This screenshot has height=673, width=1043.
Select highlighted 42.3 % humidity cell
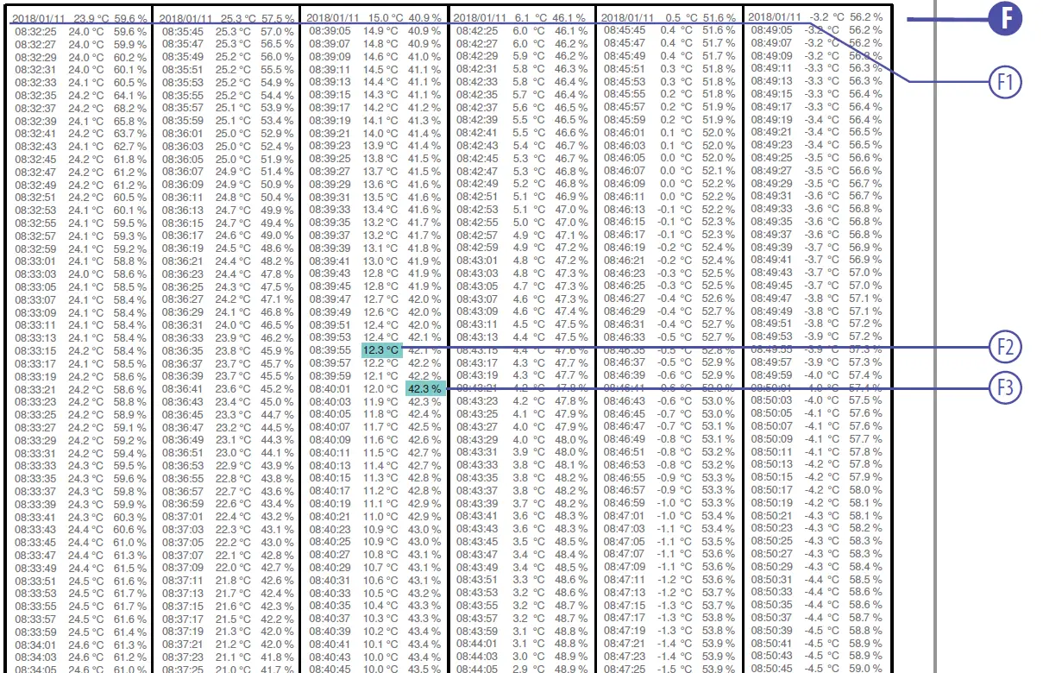[x=424, y=388]
